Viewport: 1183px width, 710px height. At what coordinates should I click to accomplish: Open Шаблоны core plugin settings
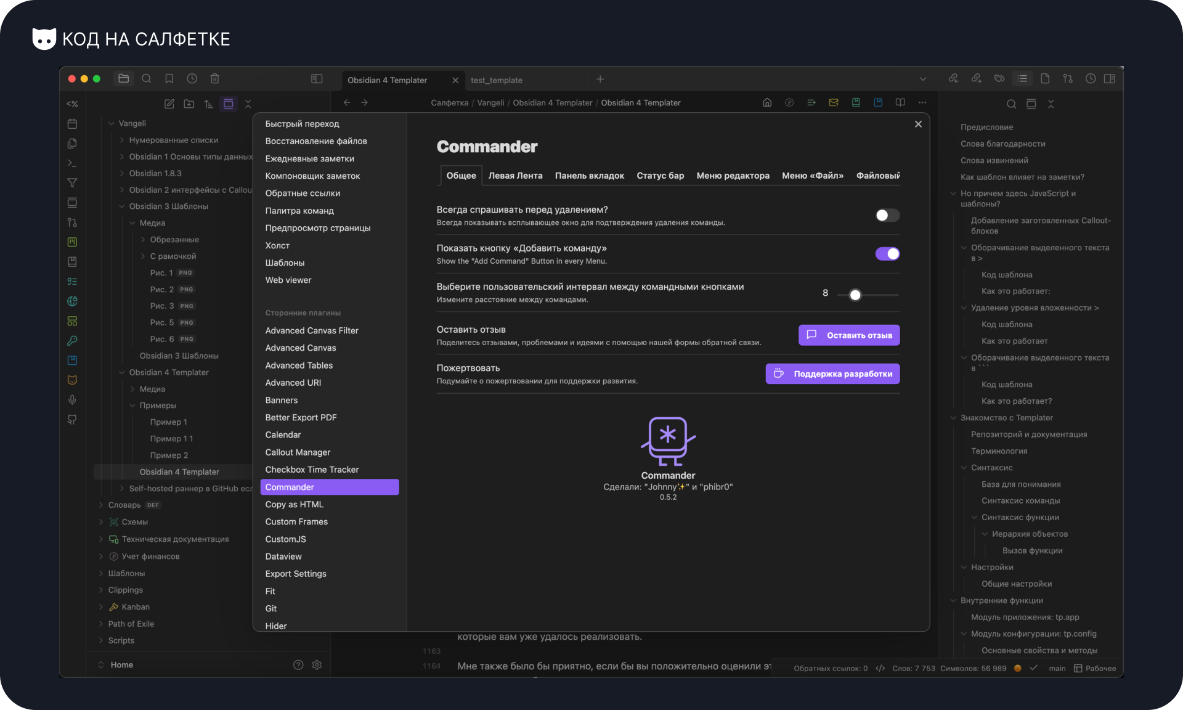click(285, 263)
